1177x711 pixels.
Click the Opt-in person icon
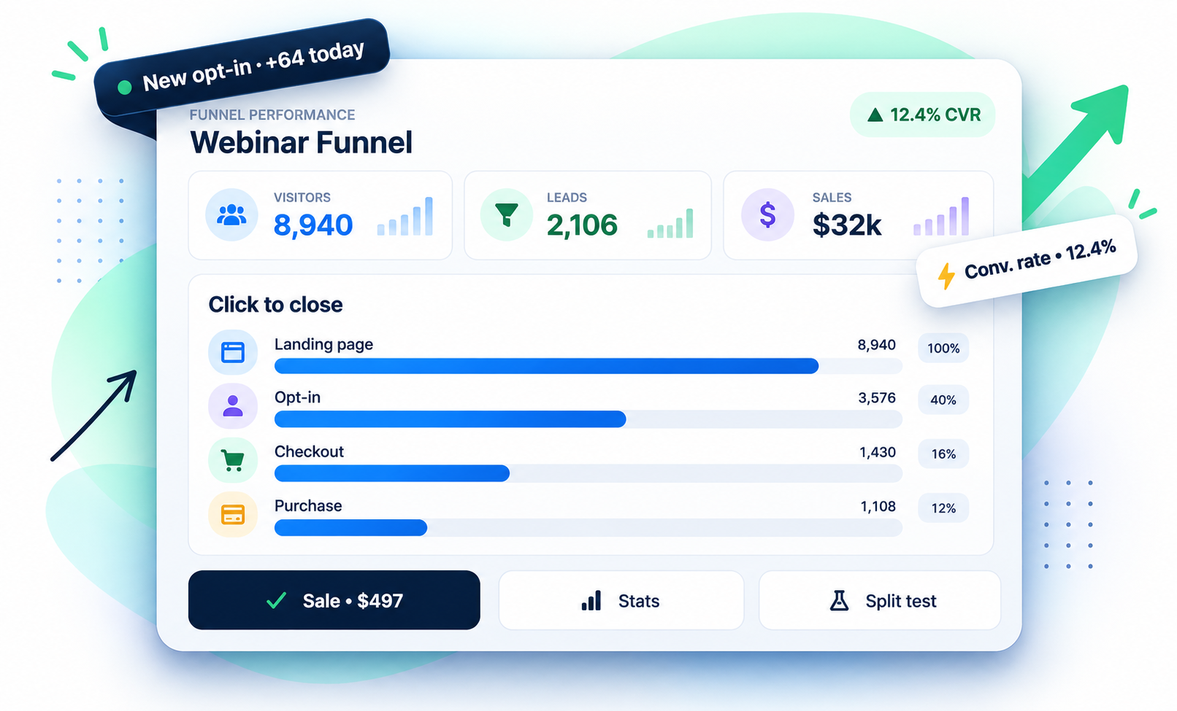pos(233,405)
